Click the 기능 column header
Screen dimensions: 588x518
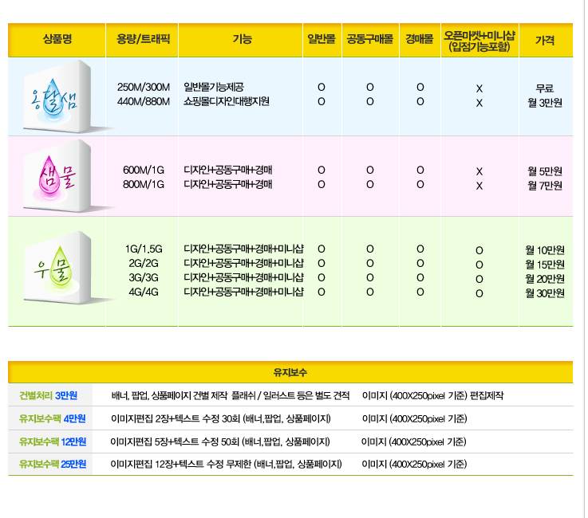[x=242, y=39]
